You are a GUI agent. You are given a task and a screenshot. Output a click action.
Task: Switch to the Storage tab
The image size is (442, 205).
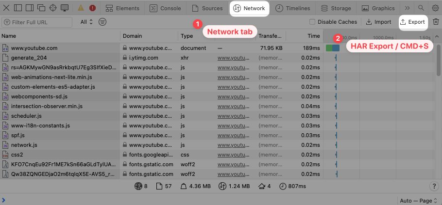coord(335,8)
